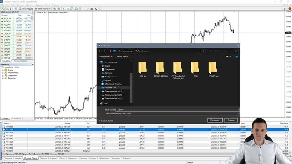Go back in the save dialog

tap(99, 51)
